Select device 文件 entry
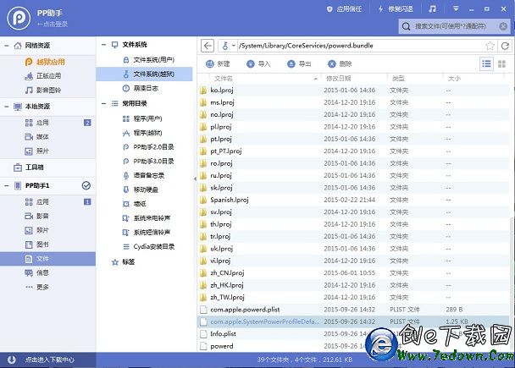Image resolution: width=515 pixels, height=368 pixels. (48, 259)
